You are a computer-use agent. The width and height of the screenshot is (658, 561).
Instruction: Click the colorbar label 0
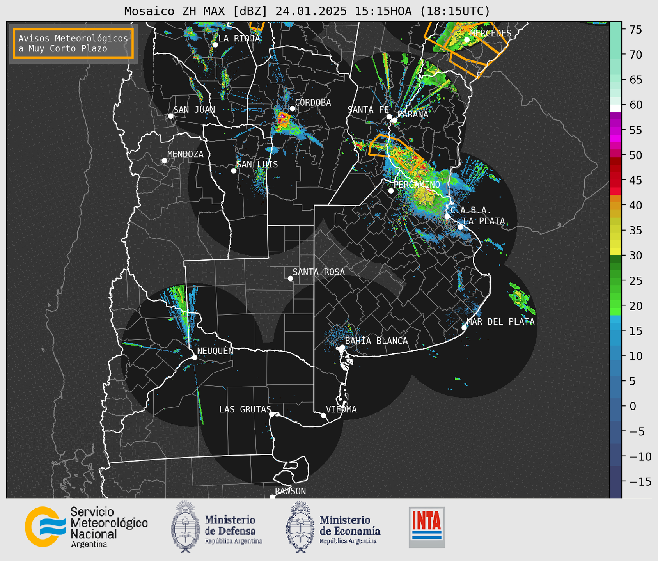click(x=633, y=406)
